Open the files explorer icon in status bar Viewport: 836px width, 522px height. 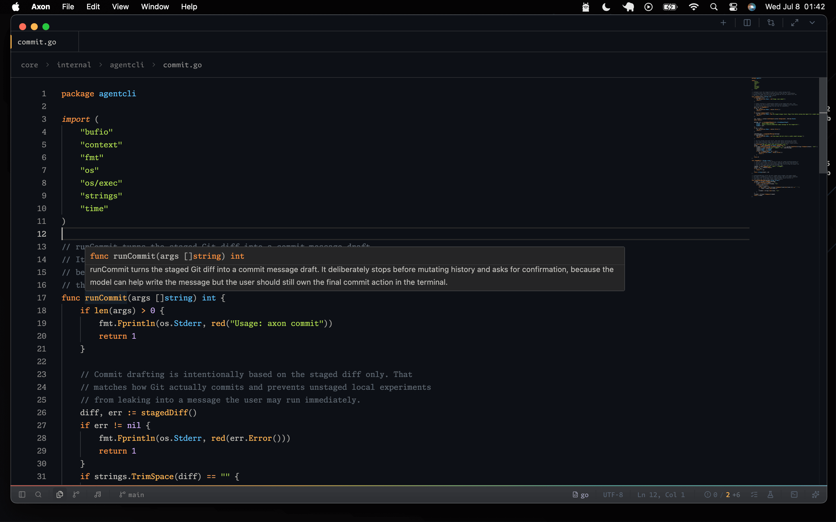(x=60, y=494)
